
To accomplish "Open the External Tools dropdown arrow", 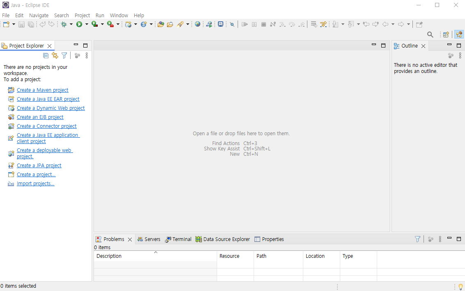I will [118, 24].
